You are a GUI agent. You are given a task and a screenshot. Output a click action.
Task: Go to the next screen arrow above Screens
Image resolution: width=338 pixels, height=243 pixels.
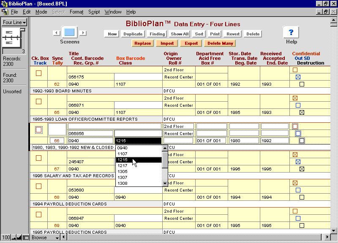83,33
